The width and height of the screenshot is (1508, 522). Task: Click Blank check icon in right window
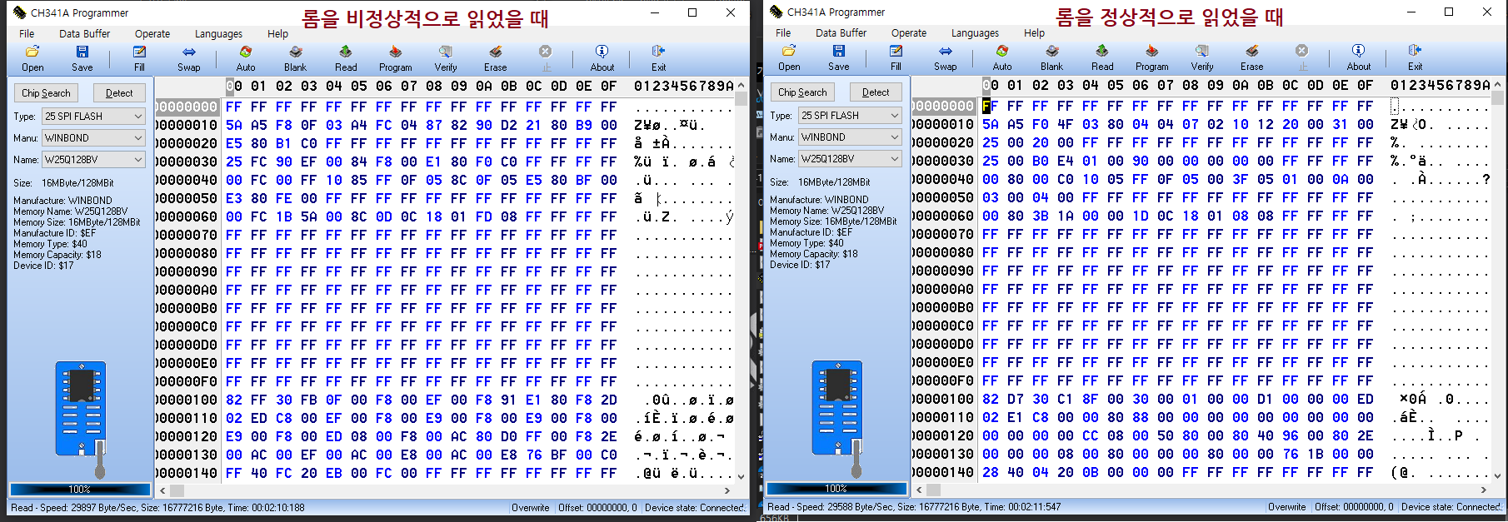coord(1051,57)
